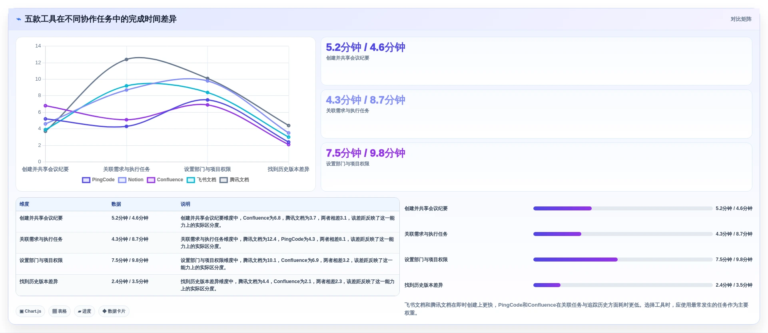768x333 pixels.
Task: Click table value 4.3分钟 / 8.7分钟
Action: (x=130, y=239)
